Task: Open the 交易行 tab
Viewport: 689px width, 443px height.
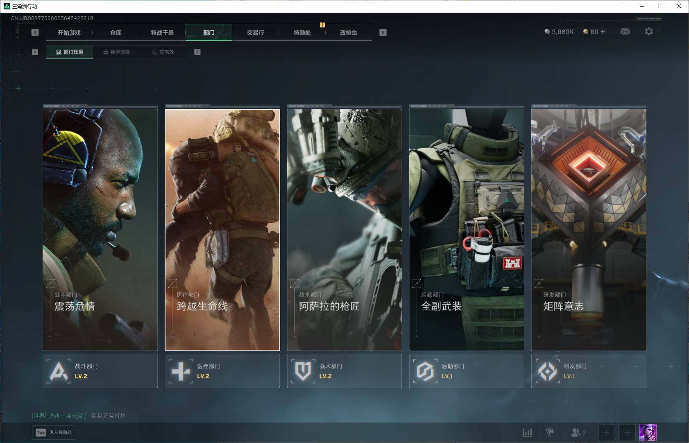Action: [255, 32]
